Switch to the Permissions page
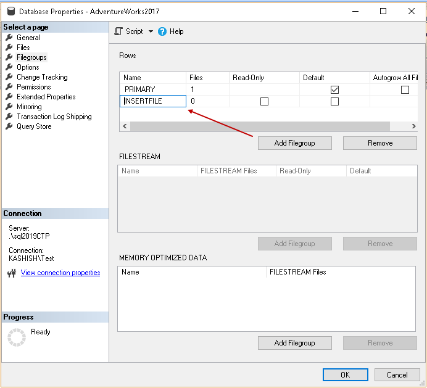The image size is (427, 388). point(34,87)
